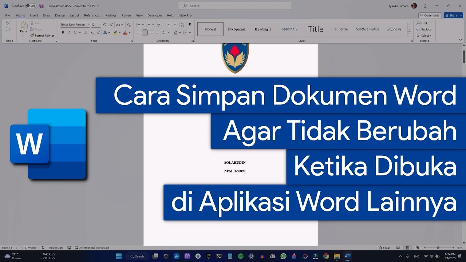Toggle Superscript formatting
The width and height of the screenshot is (466, 262).
pos(98,32)
